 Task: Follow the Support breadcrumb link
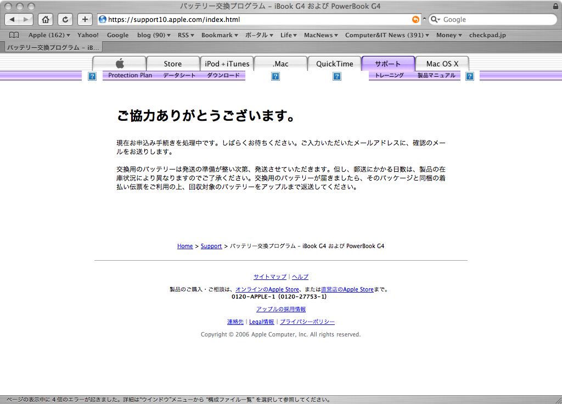211,246
